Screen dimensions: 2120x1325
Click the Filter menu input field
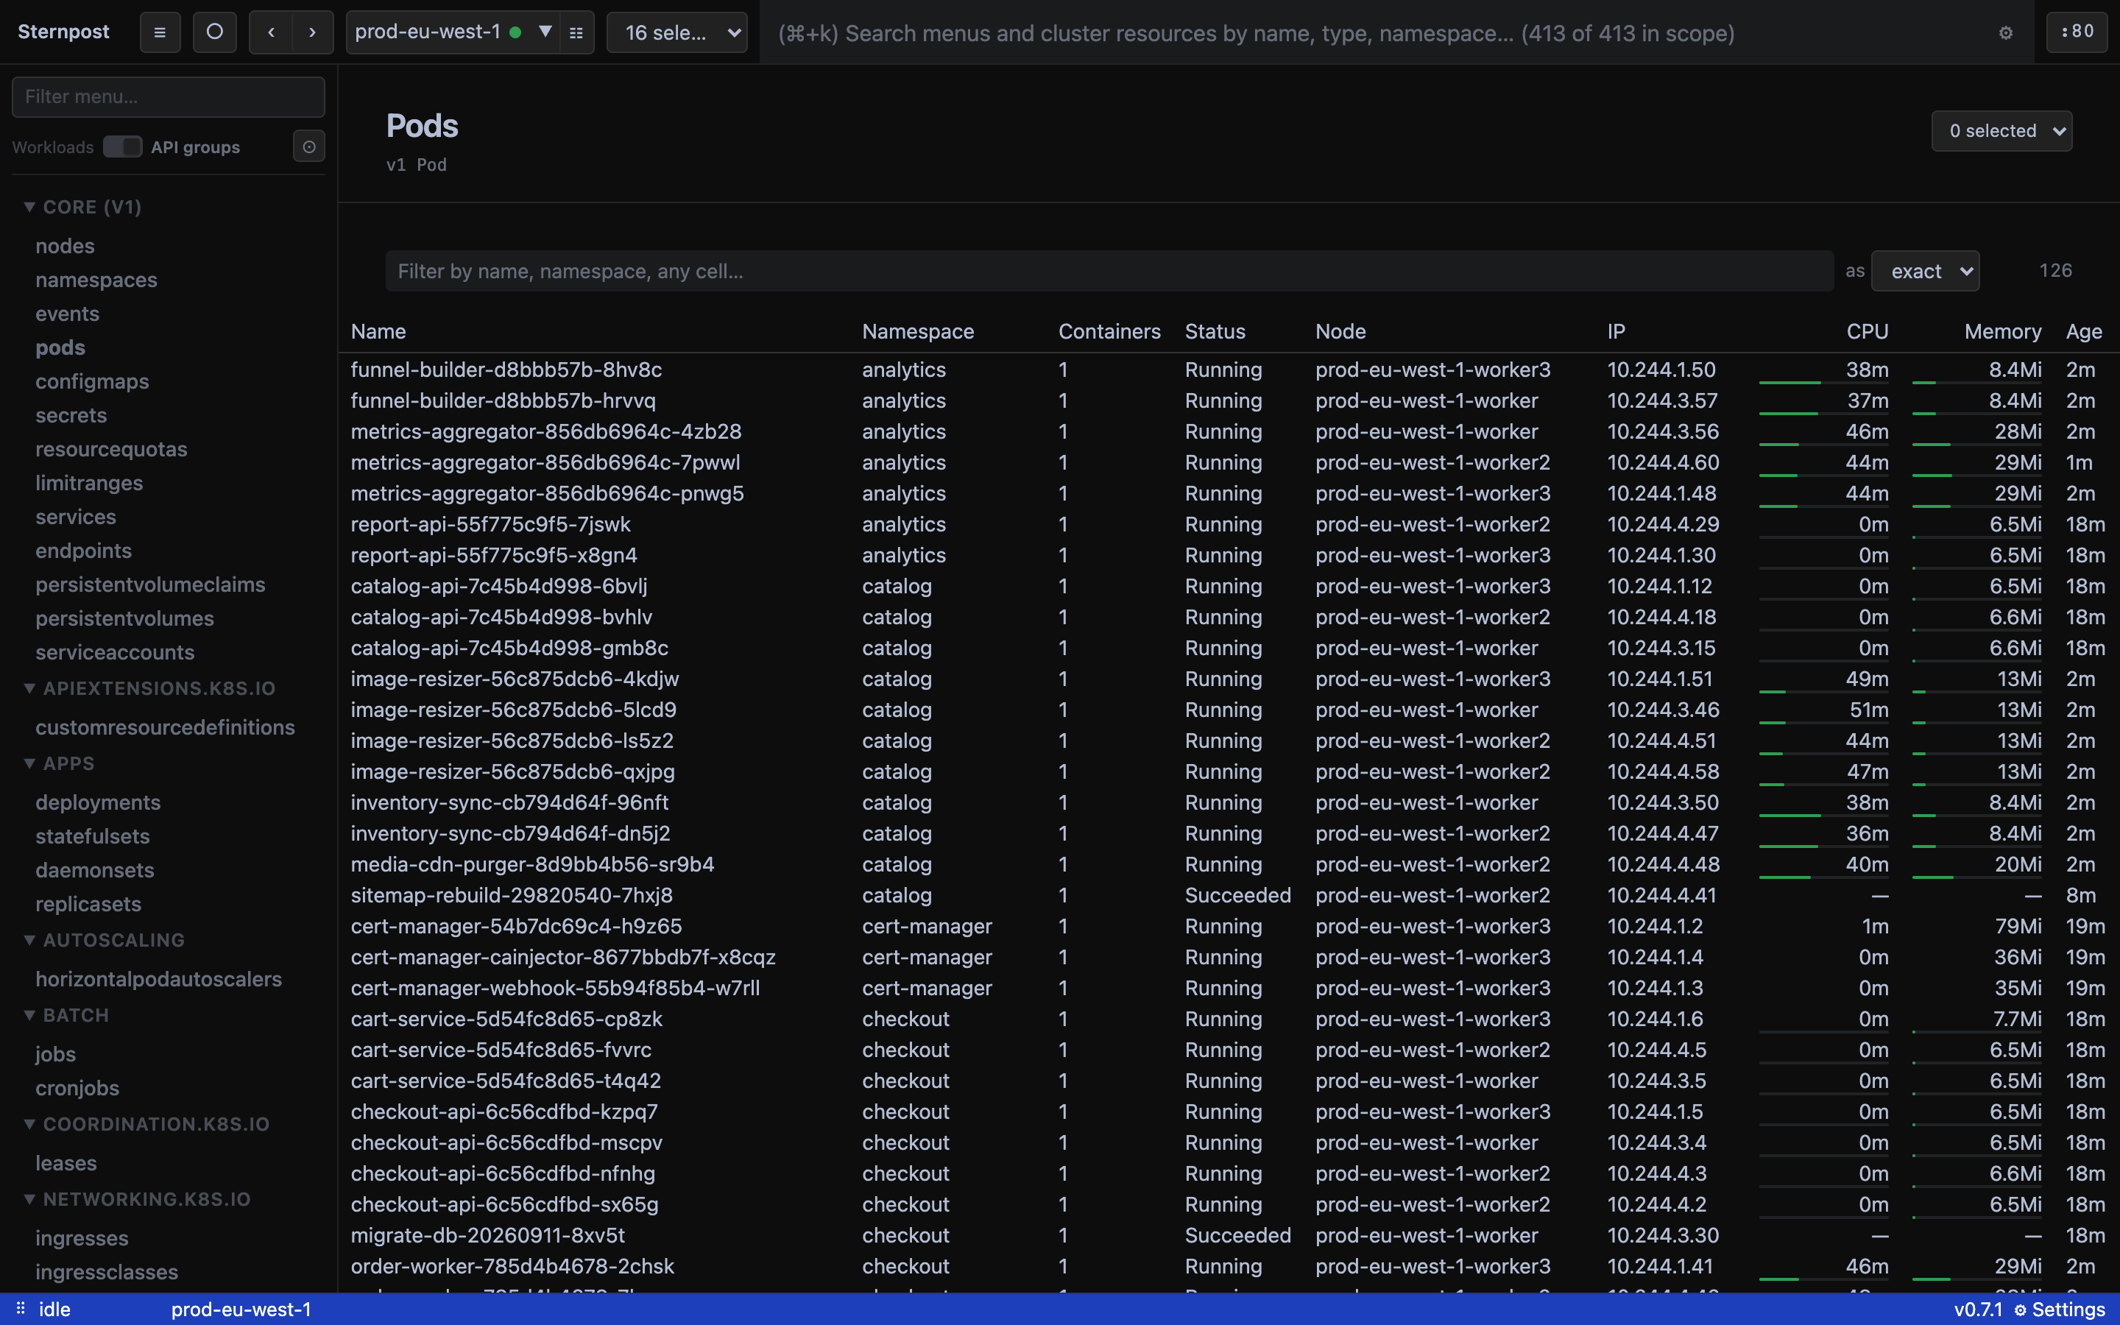168,96
